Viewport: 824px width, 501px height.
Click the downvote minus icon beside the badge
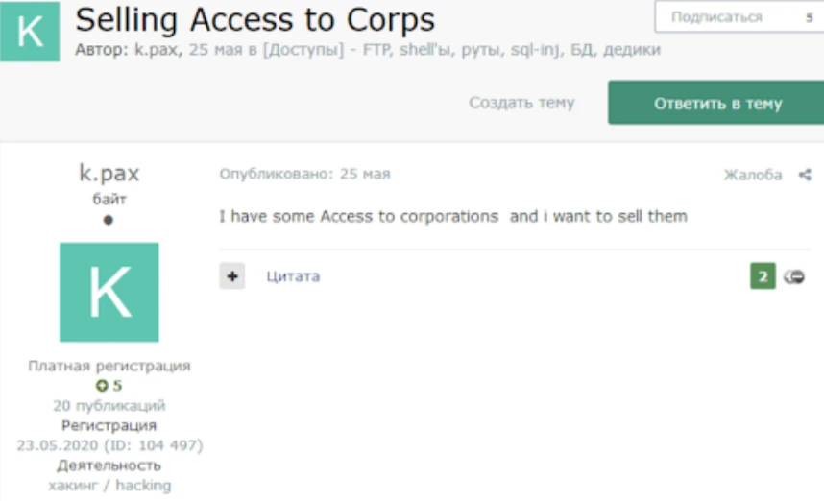[794, 276]
